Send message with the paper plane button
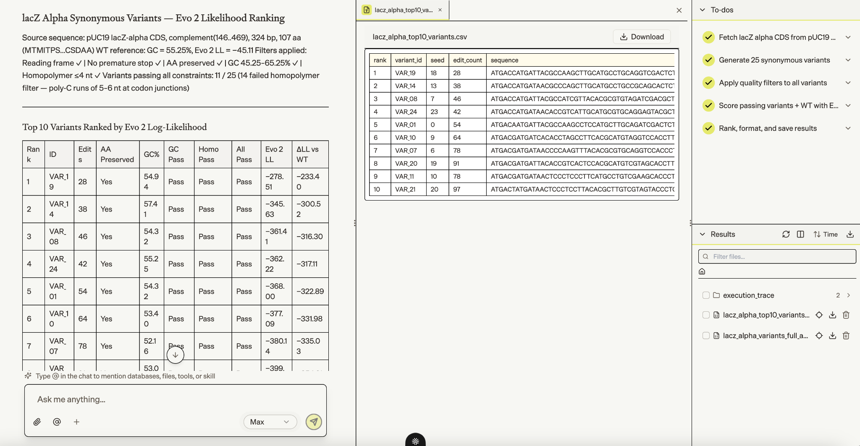Viewport: 860px width, 446px height. (x=314, y=422)
